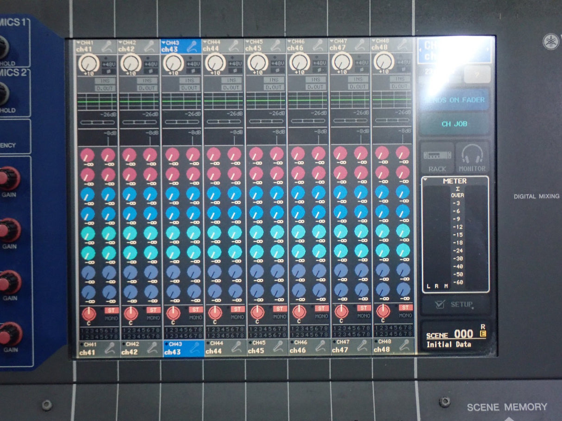Open the MONITOR headphones button
Image resolution: width=562 pixels, height=421 pixels.
(472, 158)
